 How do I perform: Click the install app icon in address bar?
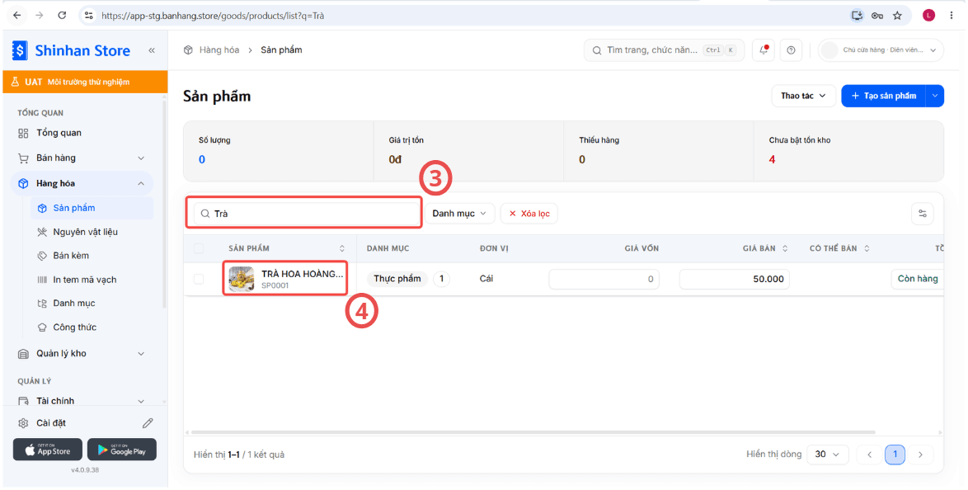(856, 16)
